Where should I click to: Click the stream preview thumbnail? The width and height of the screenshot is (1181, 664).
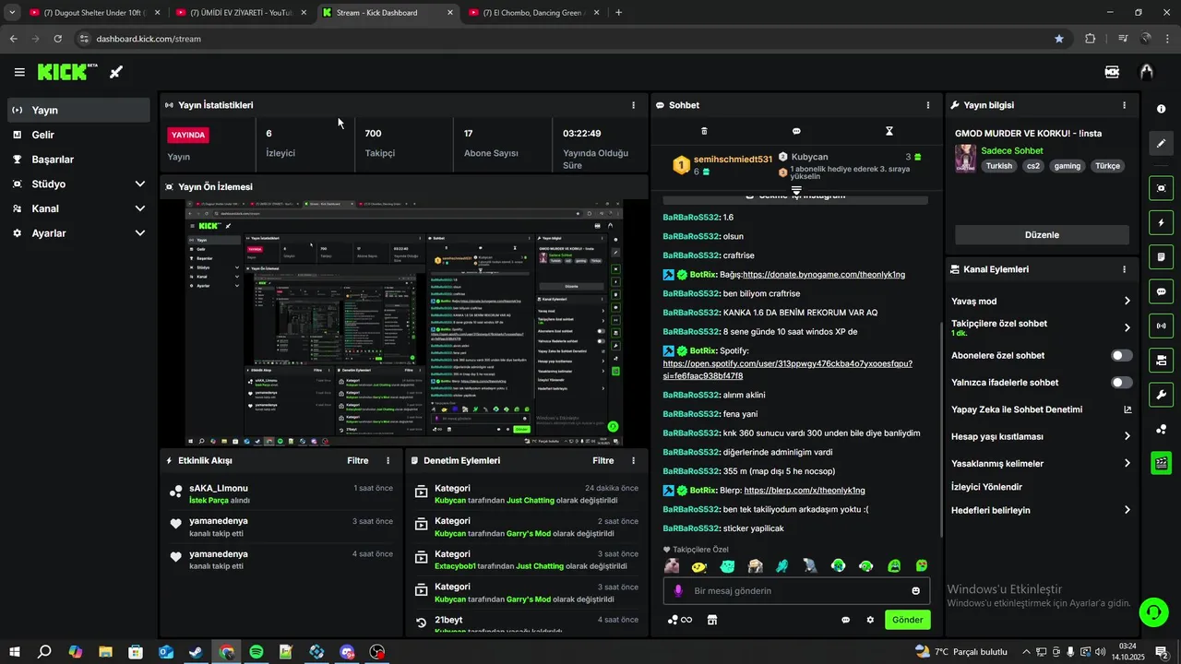point(404,323)
